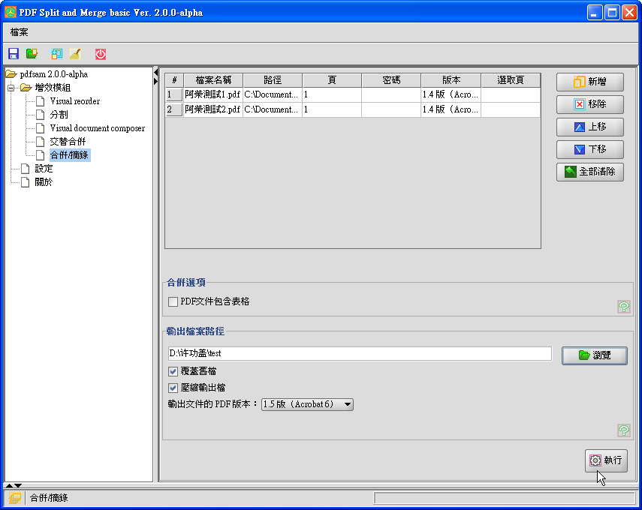This screenshot has width=642, height=510.
Task: Click the version cell of 阿榮測試1.pdf row
Action: click(451, 95)
